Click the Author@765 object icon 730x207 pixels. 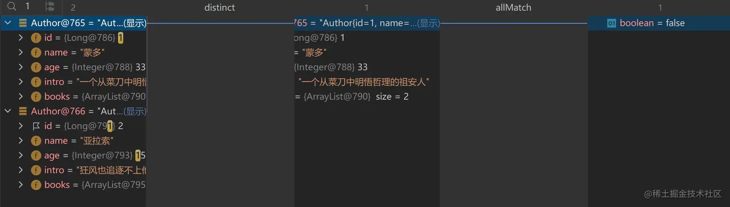[x=23, y=23]
